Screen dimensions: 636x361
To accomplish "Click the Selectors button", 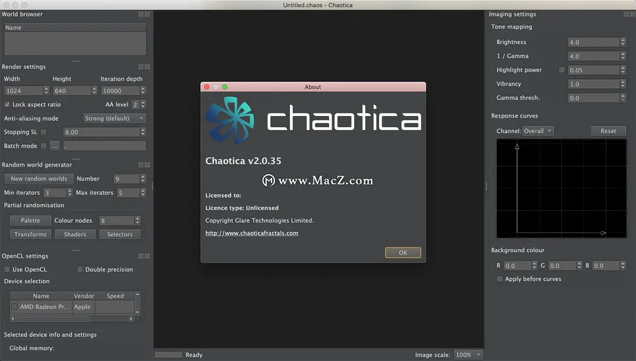I will pos(120,234).
